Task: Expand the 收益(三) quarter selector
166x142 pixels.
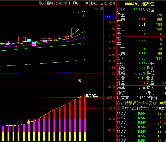Action: point(123,98)
